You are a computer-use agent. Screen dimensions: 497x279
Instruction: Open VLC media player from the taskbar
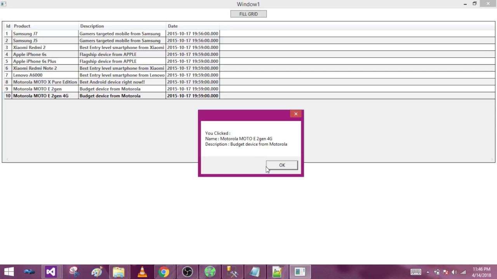142,272
